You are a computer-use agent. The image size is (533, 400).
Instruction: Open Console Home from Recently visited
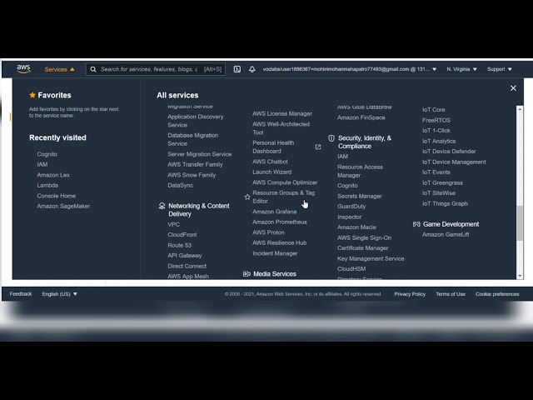56,196
